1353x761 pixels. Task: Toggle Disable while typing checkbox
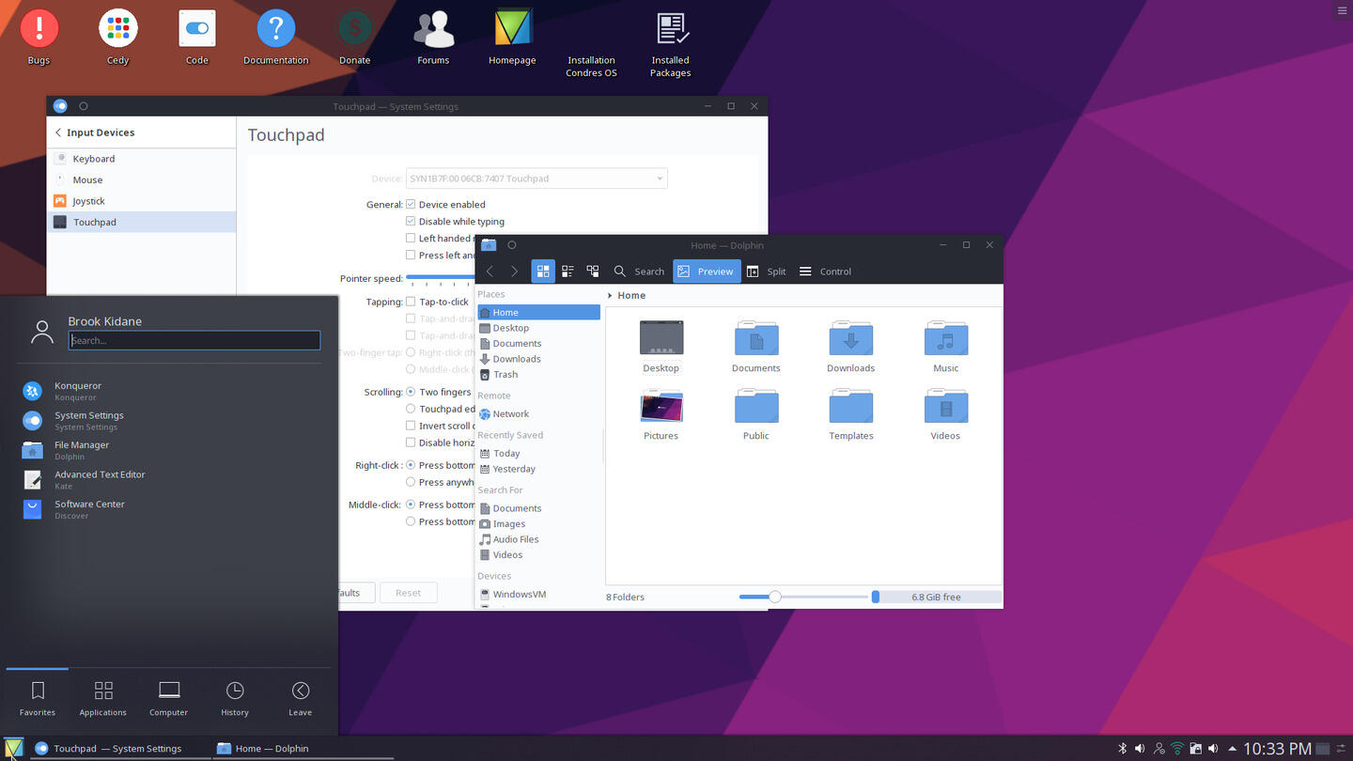(411, 221)
